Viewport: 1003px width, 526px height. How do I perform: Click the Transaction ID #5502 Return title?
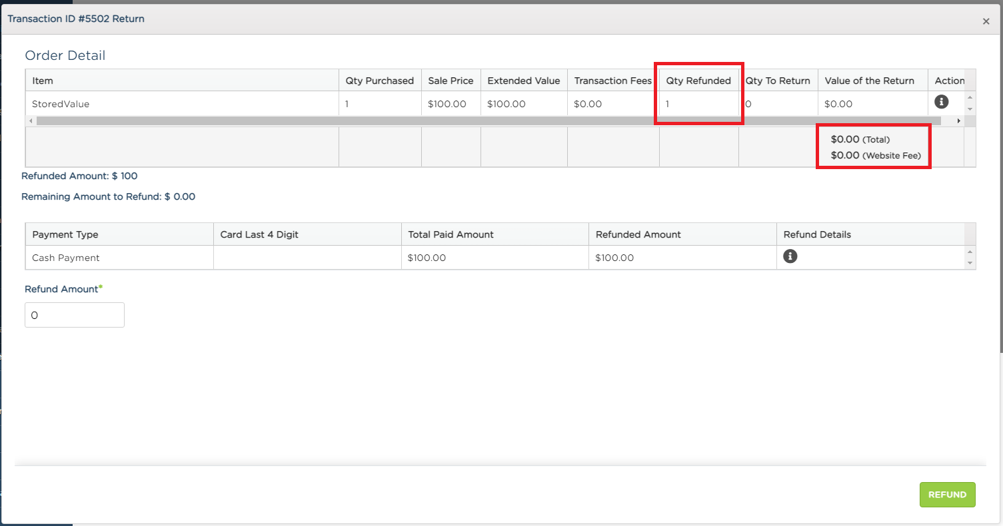(76, 19)
